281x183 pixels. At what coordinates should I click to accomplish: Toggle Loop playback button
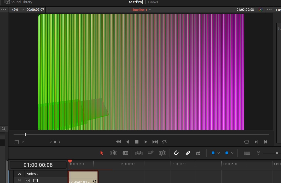164,142
